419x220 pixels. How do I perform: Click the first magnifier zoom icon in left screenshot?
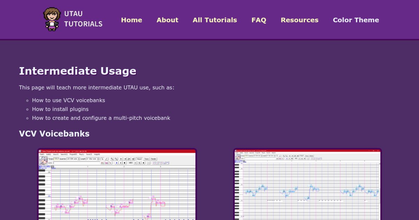(x=112, y=159)
